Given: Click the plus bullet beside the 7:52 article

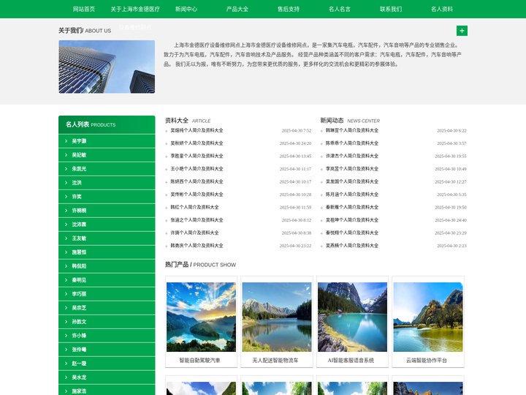Looking at the screenshot, I should 166,131.
